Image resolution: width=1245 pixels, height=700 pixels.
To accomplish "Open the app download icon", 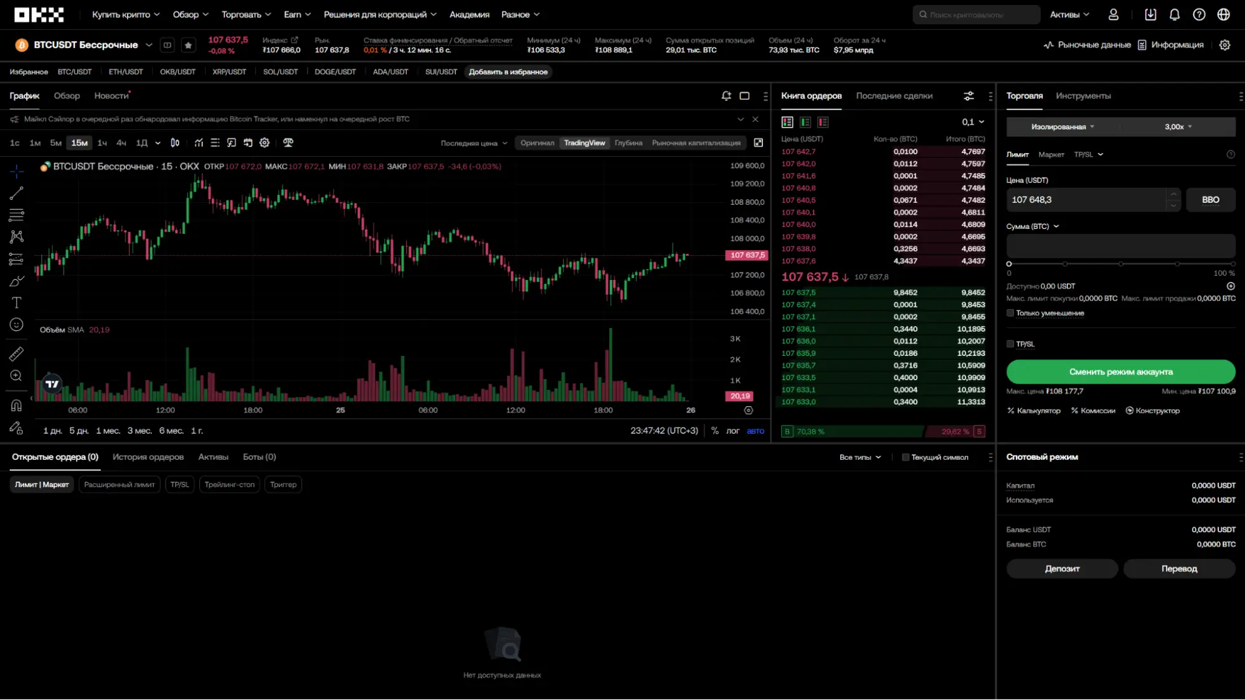I will (x=1150, y=14).
